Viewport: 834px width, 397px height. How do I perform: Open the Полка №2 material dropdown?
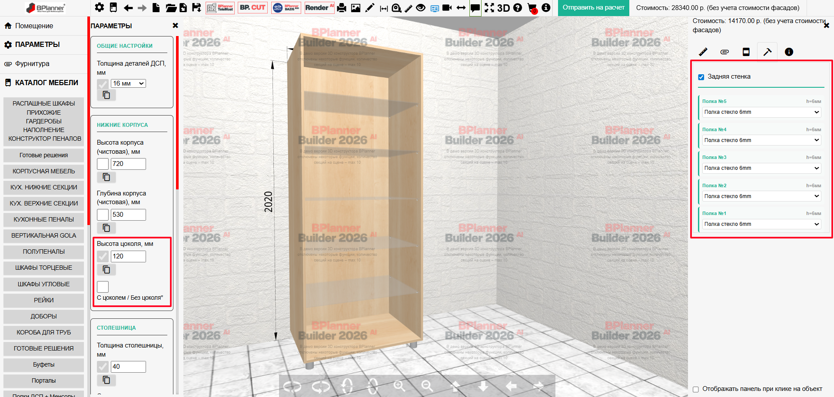coord(762,196)
